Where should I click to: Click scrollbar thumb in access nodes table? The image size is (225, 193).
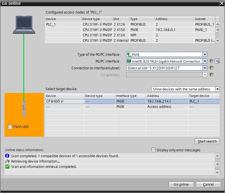217,30
